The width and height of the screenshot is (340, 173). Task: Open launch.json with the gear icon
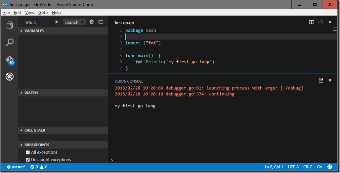click(x=92, y=22)
